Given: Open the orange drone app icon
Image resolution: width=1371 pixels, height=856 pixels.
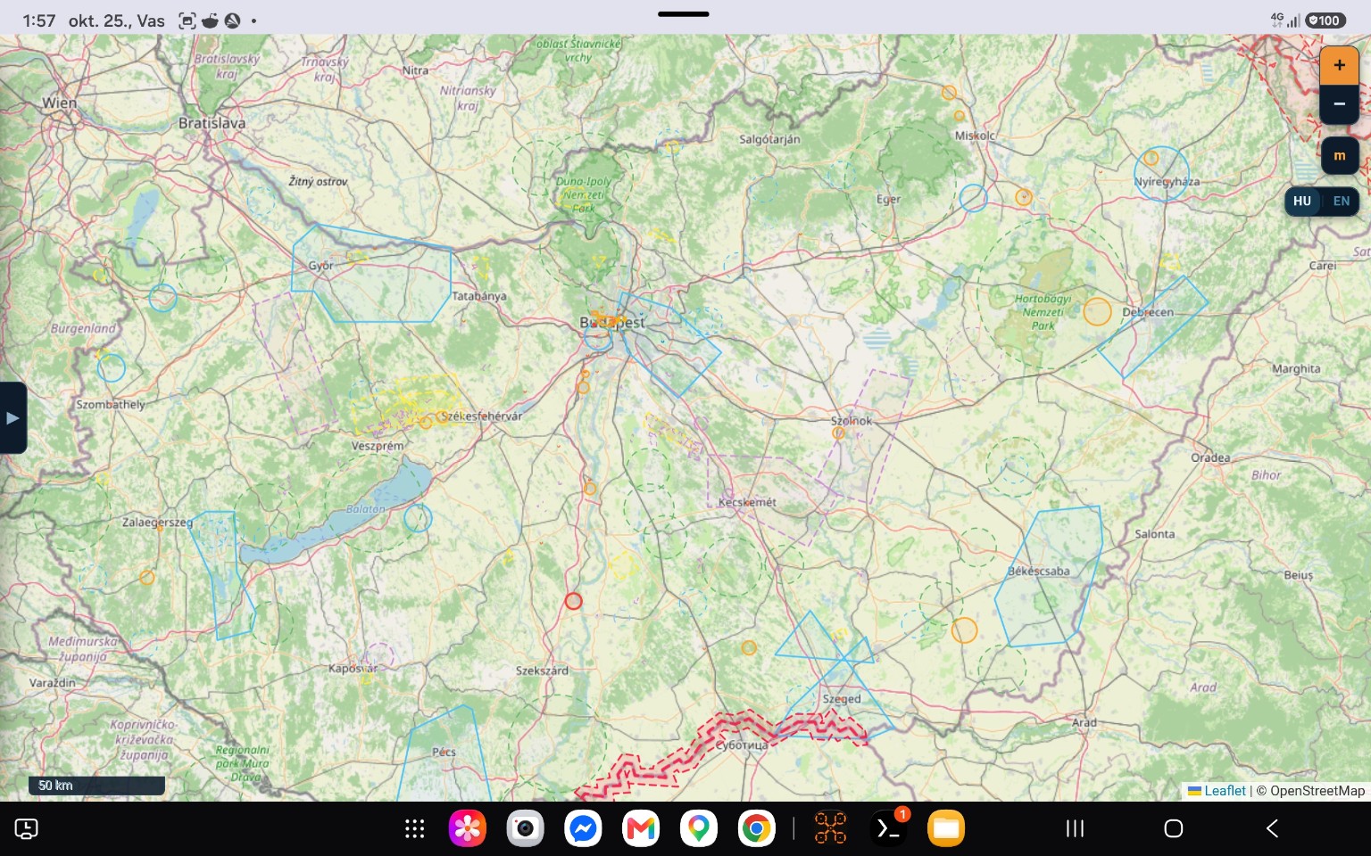Looking at the screenshot, I should click(830, 829).
